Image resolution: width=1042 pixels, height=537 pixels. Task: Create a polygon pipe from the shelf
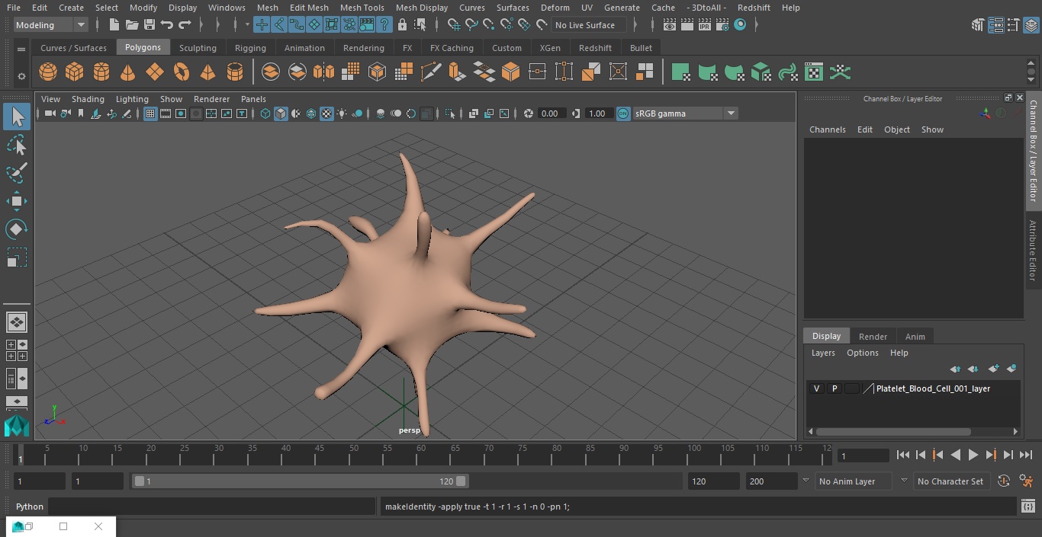point(235,72)
